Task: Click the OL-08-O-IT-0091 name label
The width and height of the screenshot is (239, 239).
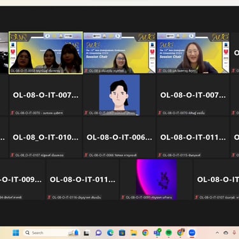Action: (149, 198)
